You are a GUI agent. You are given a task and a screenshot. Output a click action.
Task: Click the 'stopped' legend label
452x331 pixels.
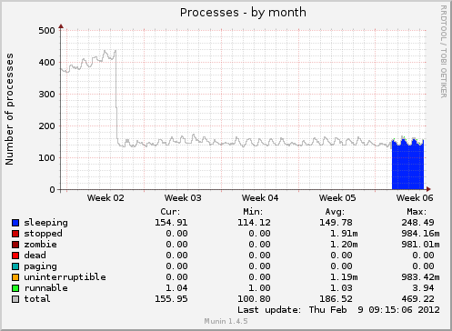click(43, 234)
